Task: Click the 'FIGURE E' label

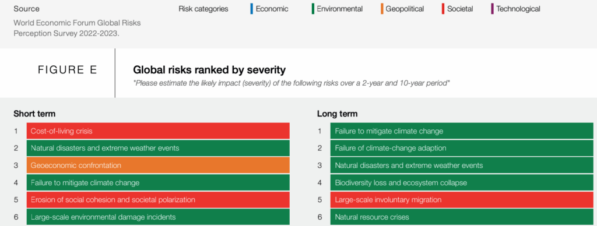Action: pos(68,70)
